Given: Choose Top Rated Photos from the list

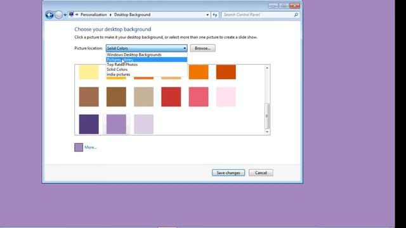Looking at the screenshot, I should tap(147, 65).
